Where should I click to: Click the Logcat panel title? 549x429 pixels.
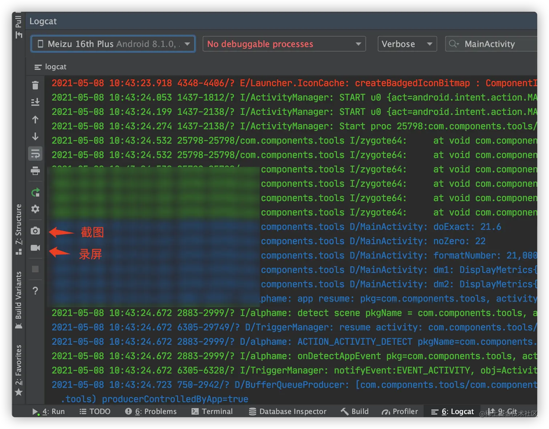point(43,21)
